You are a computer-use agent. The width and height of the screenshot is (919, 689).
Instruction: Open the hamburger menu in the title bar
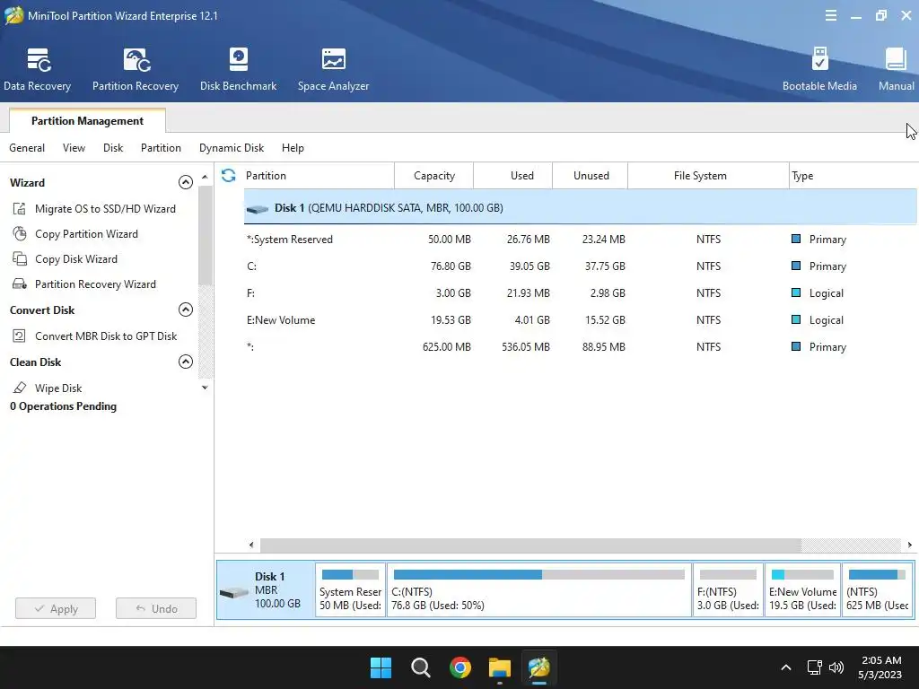[830, 16]
